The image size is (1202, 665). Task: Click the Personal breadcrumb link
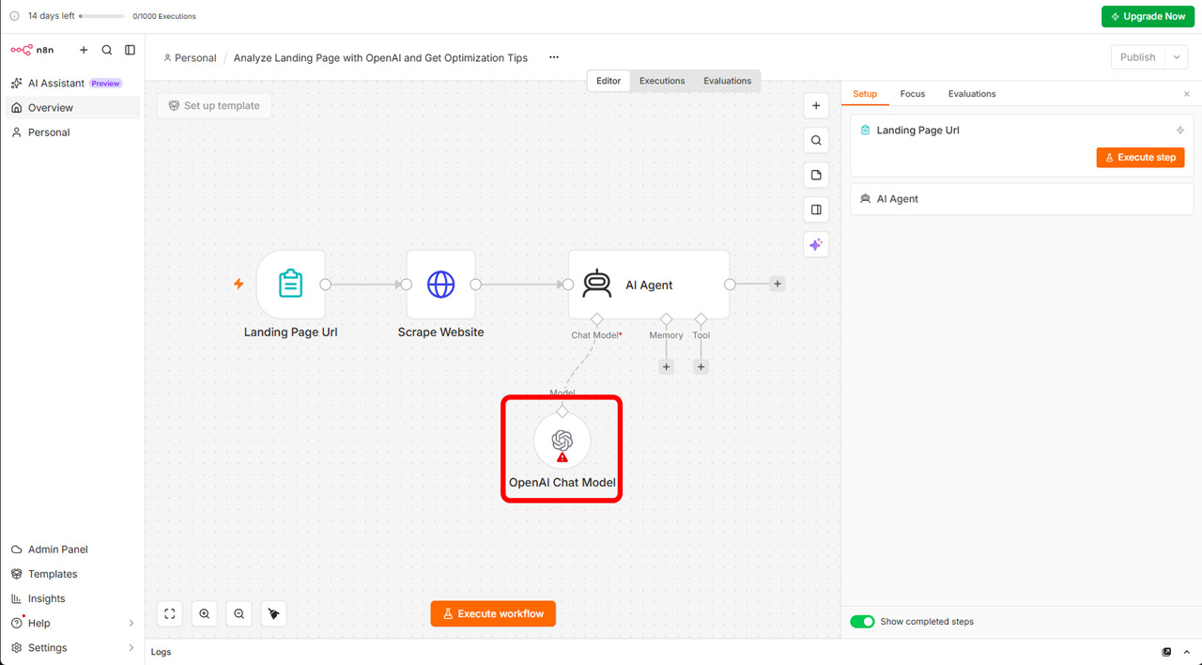coord(190,57)
